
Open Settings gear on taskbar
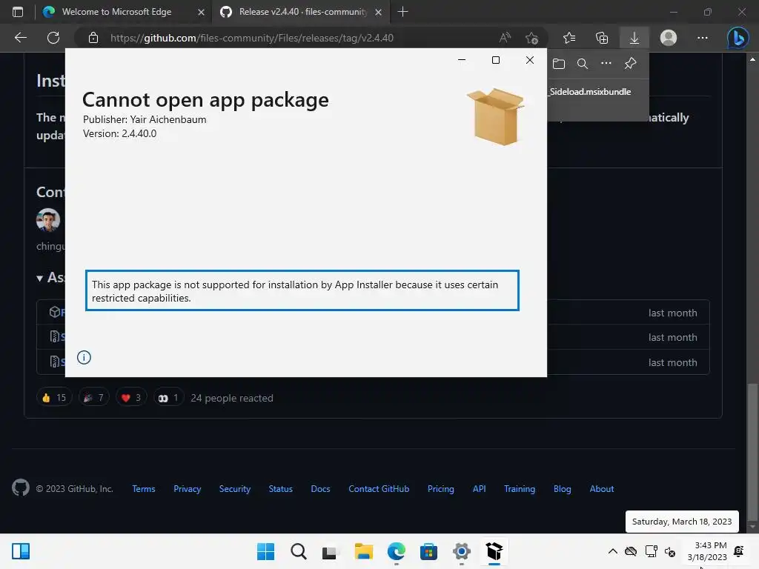[x=461, y=551]
